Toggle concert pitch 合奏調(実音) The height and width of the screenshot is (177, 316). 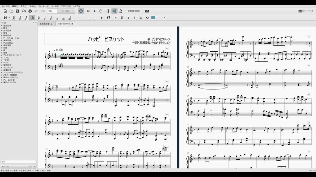(x=134, y=11)
